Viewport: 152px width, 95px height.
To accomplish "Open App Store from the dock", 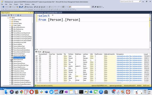I will point(101,92).
